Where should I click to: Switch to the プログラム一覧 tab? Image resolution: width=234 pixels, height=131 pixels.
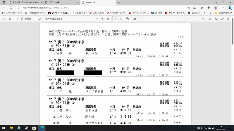point(54,2)
